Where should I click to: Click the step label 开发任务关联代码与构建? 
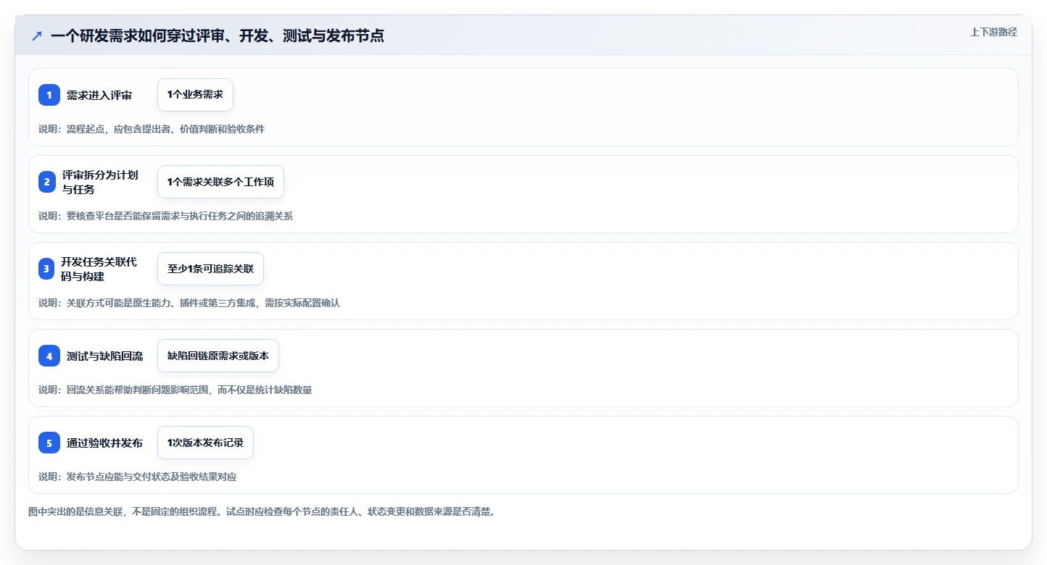point(99,269)
